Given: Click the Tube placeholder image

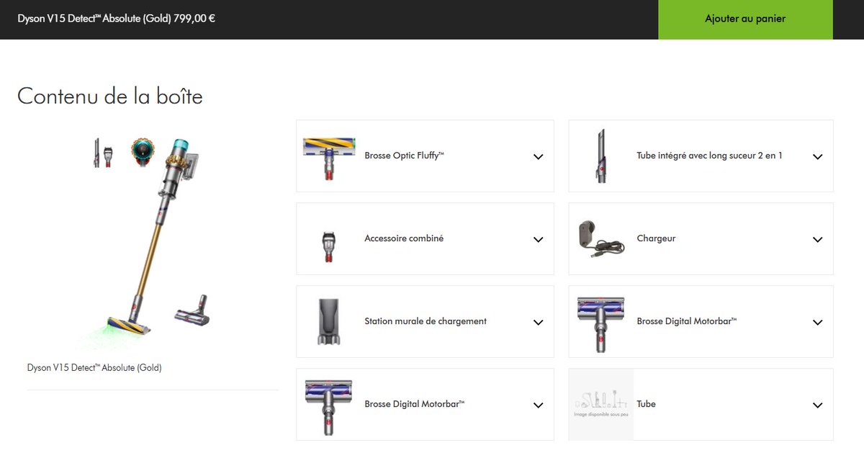Looking at the screenshot, I should point(601,405).
